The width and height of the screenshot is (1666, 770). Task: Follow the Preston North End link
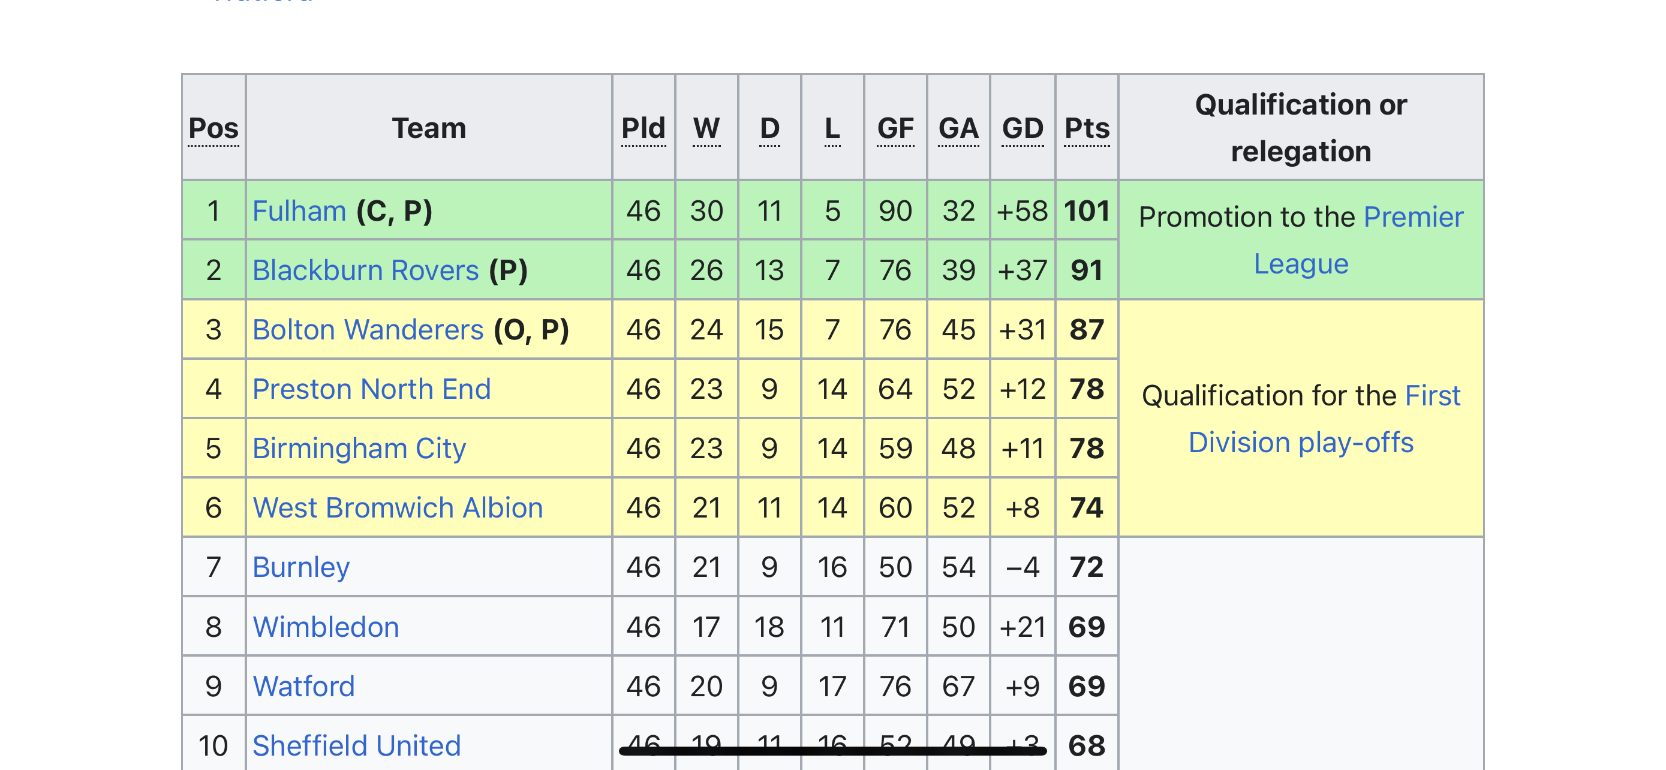click(371, 390)
